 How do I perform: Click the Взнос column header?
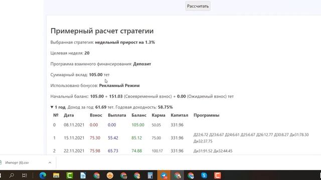click(x=96, y=115)
